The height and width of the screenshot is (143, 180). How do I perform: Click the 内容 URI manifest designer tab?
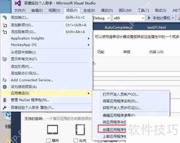(x=156, y=52)
